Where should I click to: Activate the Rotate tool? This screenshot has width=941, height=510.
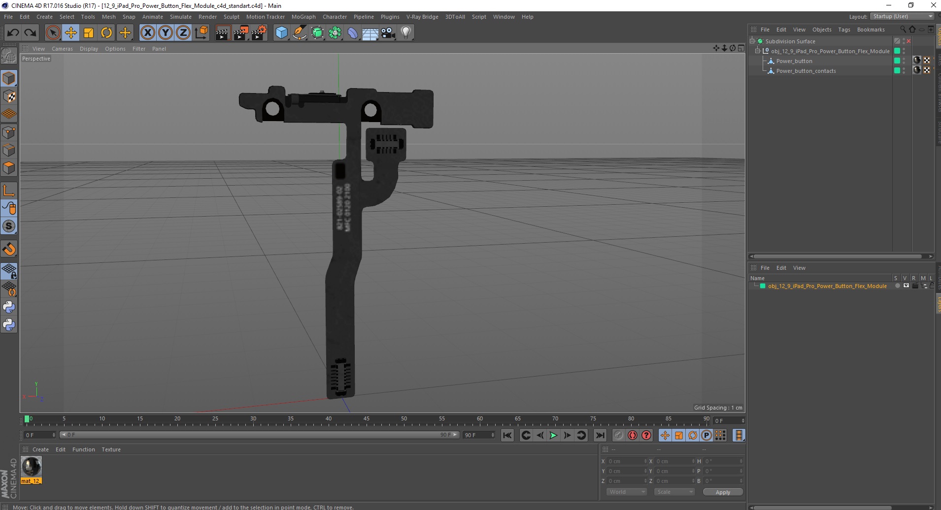[106, 33]
